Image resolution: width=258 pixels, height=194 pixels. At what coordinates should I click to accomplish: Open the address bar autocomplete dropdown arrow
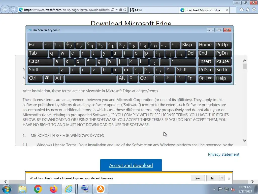[116, 10]
